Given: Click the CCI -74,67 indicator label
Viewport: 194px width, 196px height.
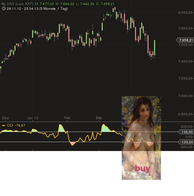Looking at the screenshot, I should (x=16, y=125).
